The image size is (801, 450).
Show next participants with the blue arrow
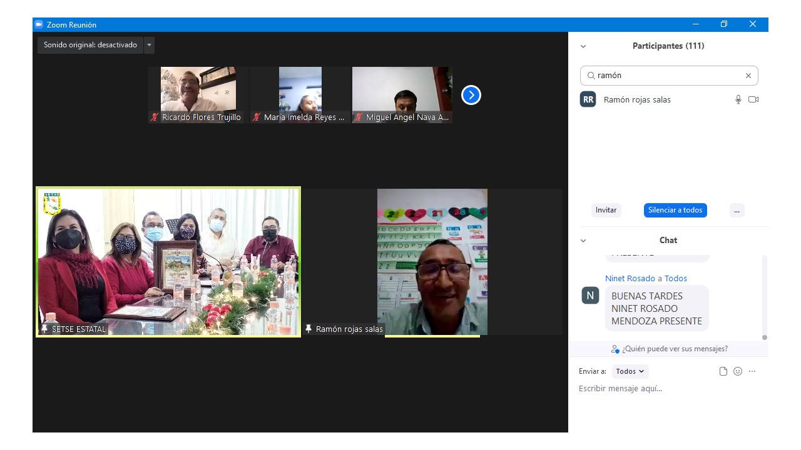[471, 95]
